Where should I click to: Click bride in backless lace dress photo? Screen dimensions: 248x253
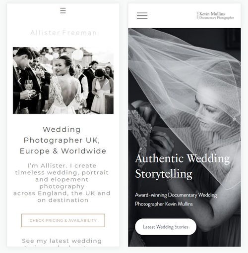(64, 85)
